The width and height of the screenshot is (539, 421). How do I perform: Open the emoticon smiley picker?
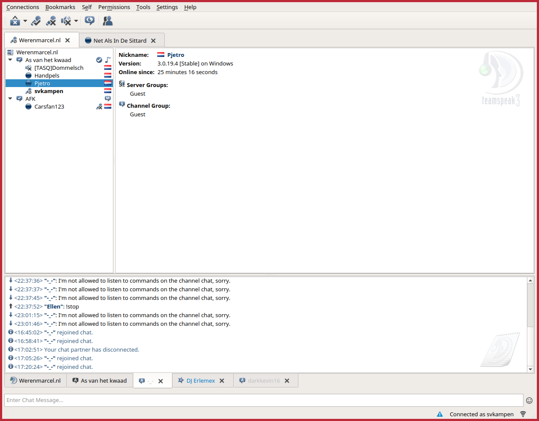[529, 400]
